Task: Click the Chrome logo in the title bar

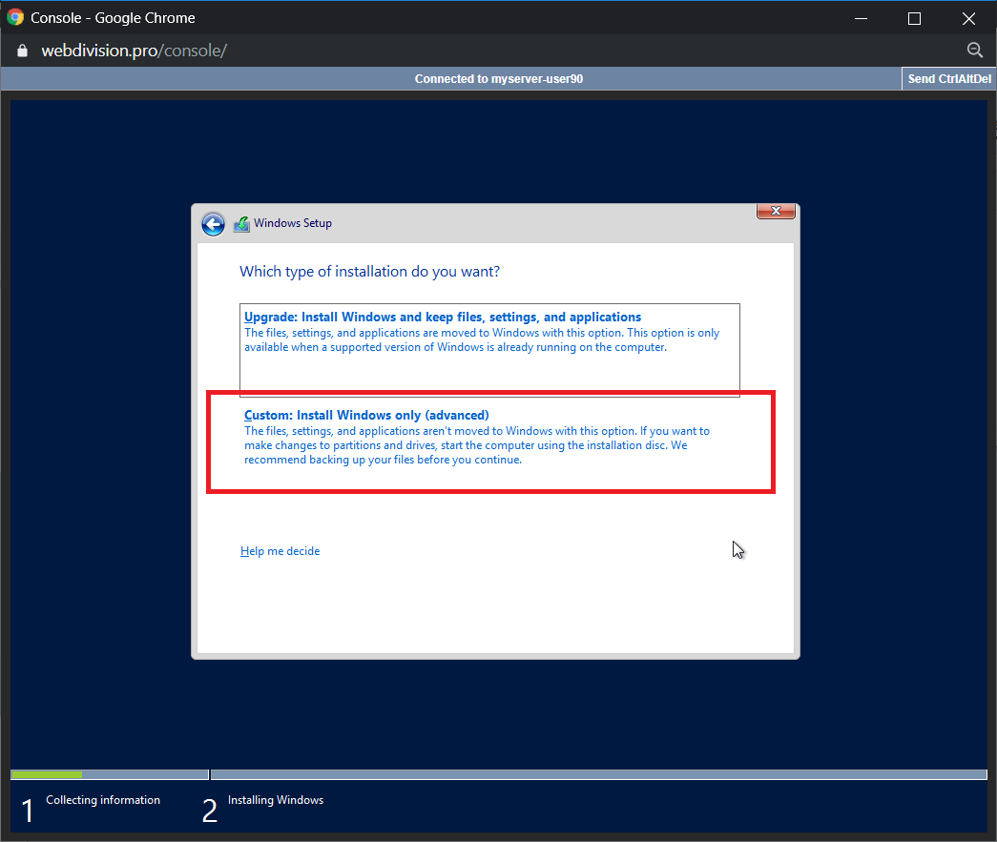Action: 15,17
